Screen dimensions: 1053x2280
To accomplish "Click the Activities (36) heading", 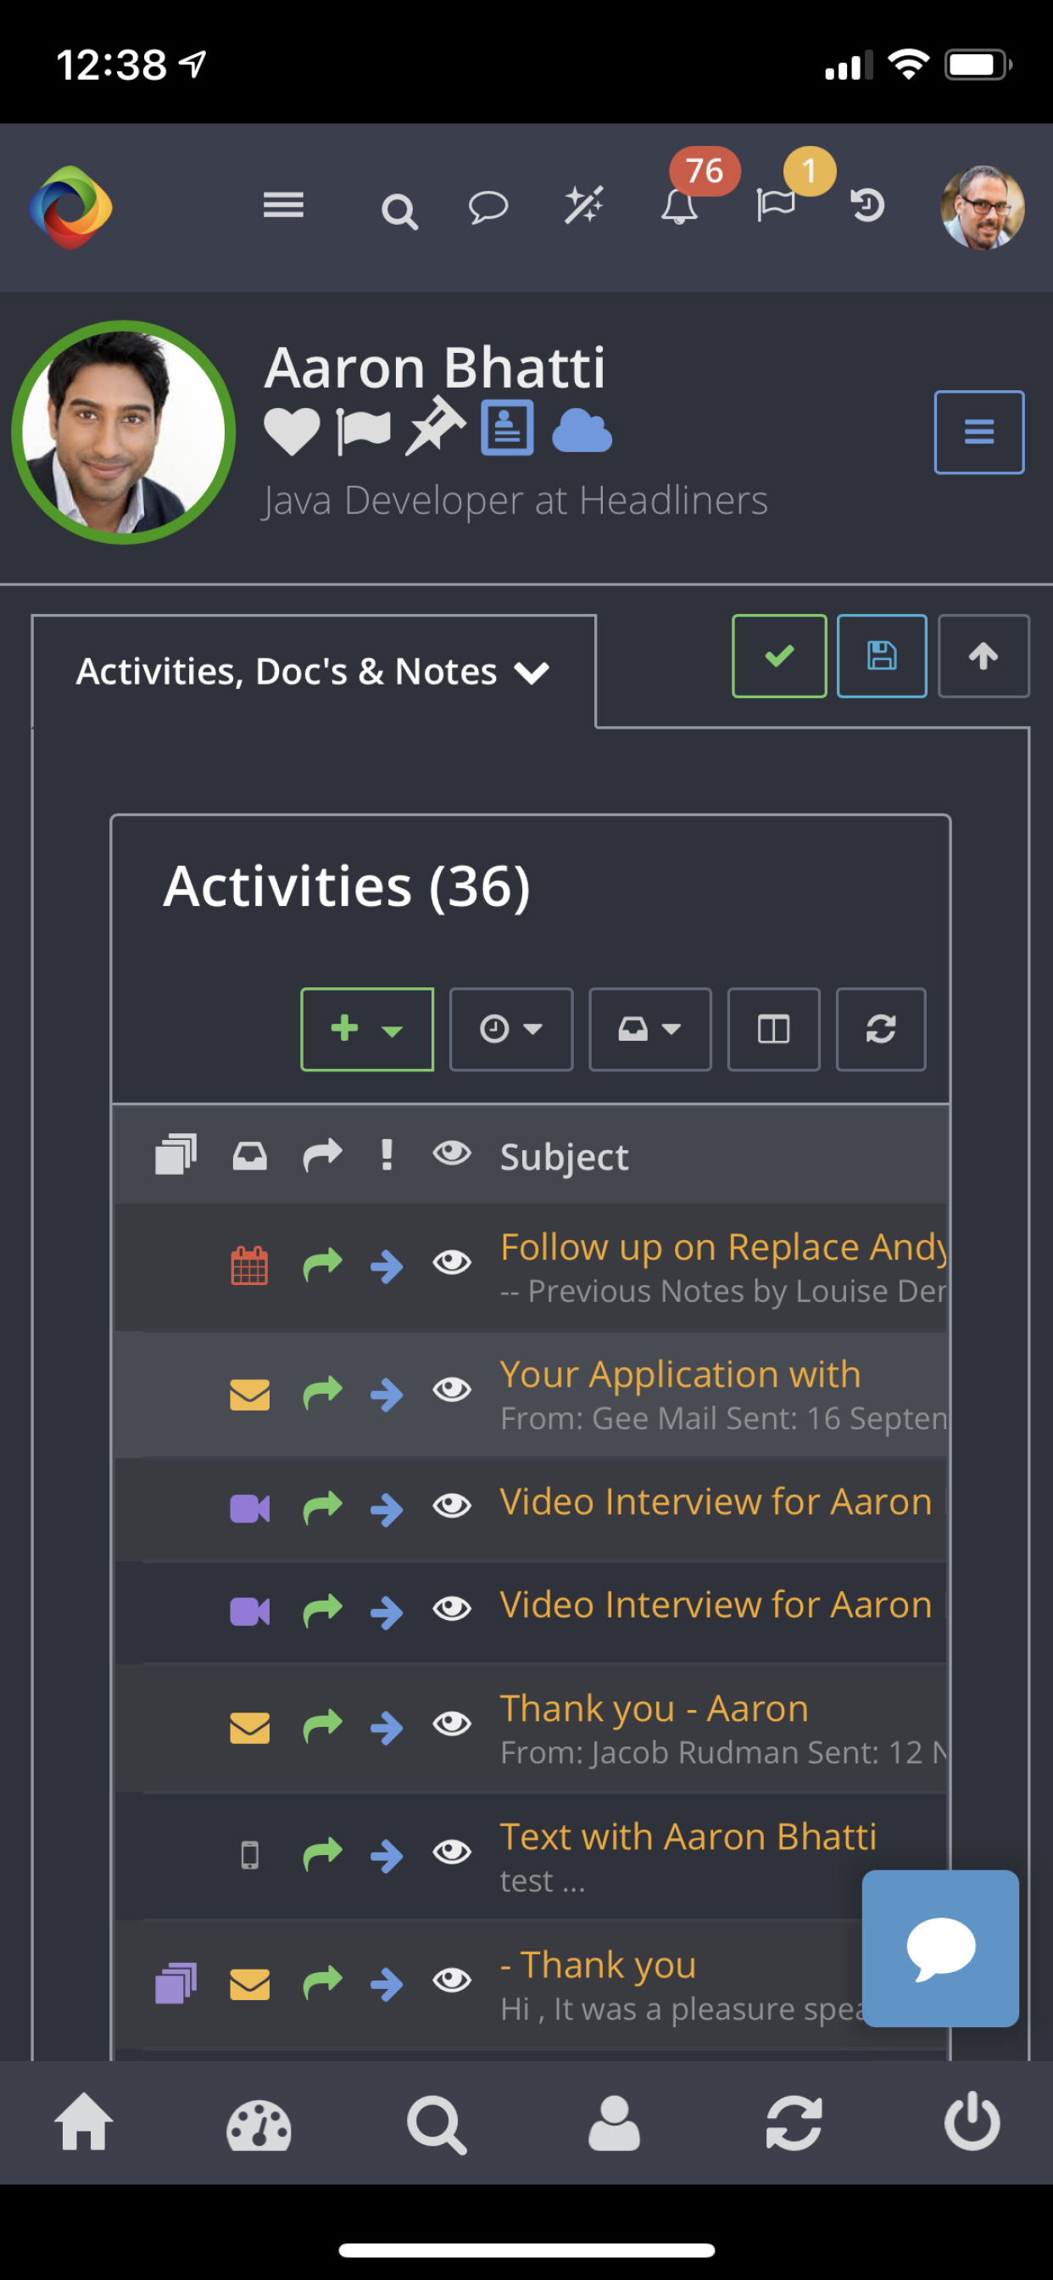I will coord(347,886).
